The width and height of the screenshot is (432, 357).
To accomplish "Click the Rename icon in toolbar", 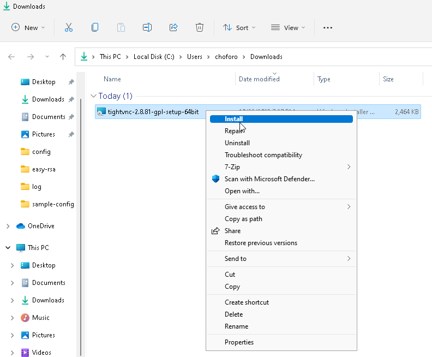I will [147, 28].
